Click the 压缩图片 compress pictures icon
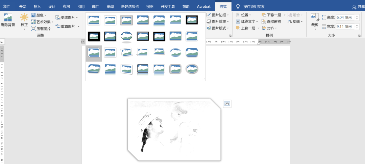 (x=33, y=29)
